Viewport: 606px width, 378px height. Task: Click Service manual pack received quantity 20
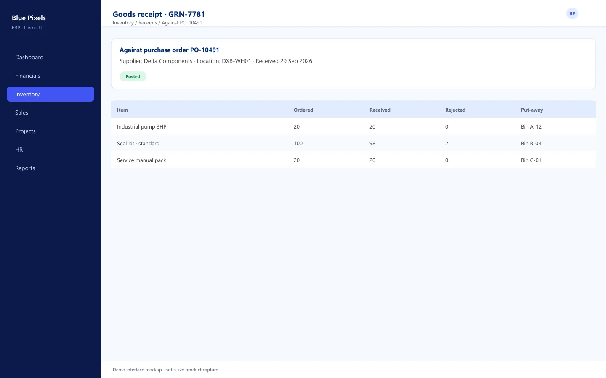tap(372, 160)
